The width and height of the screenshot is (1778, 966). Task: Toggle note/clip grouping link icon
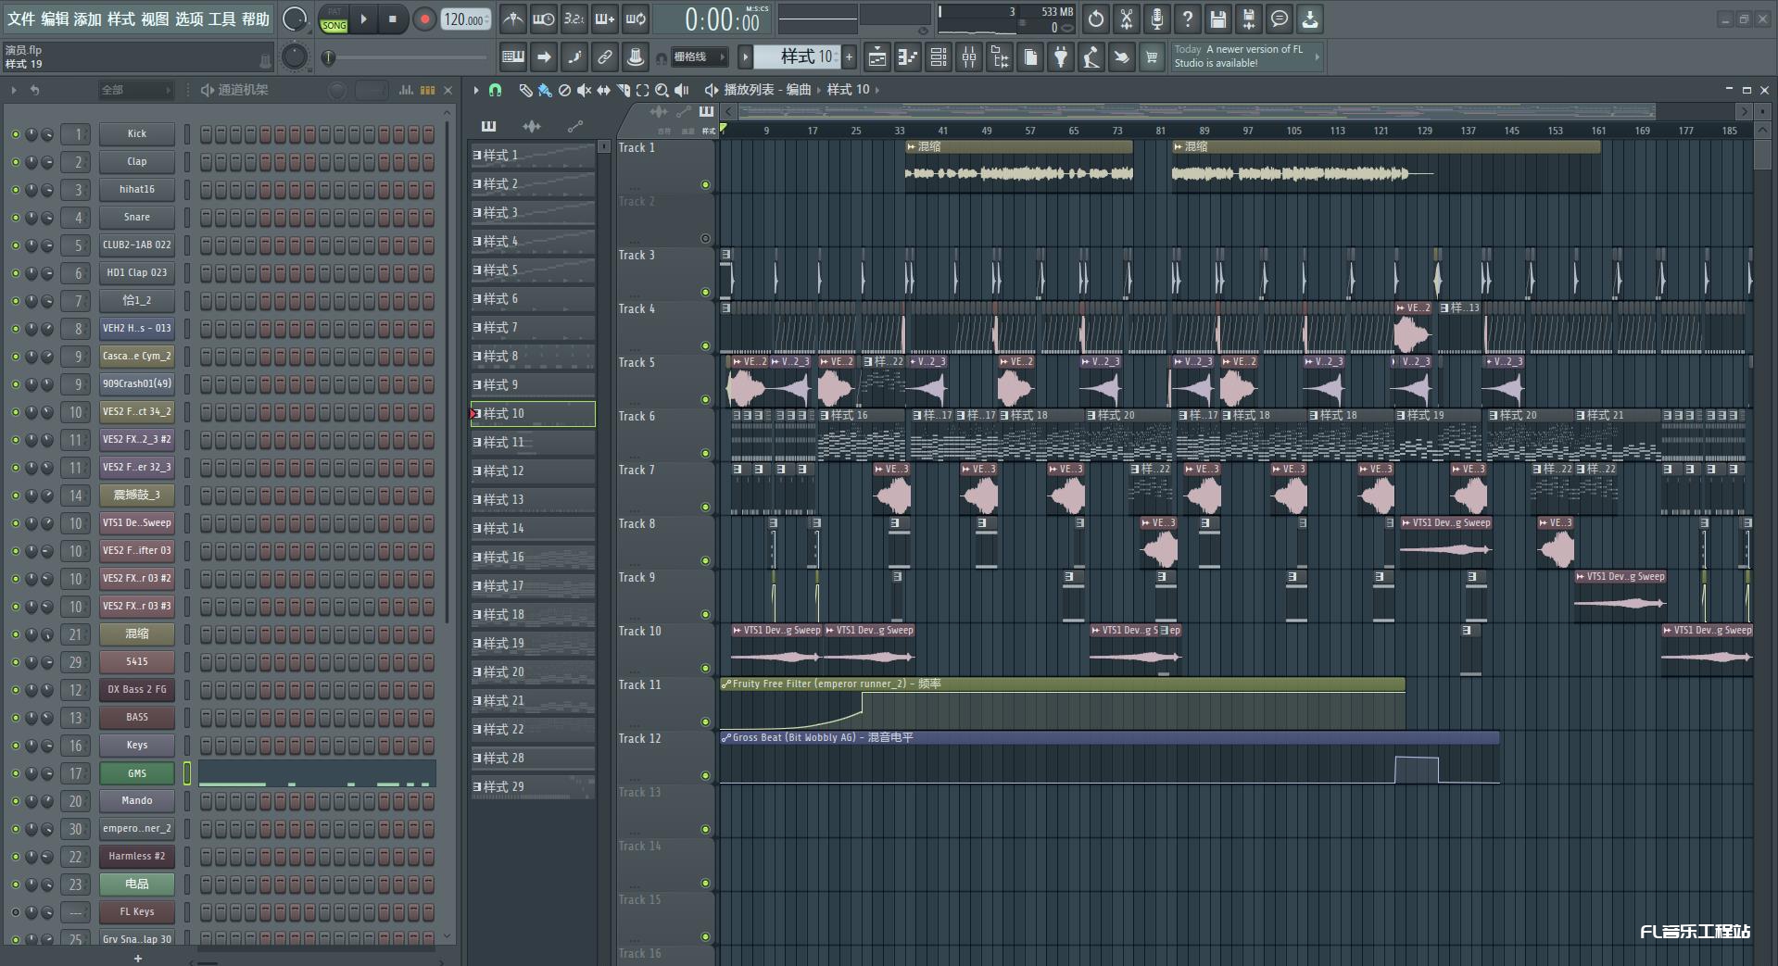tap(605, 57)
